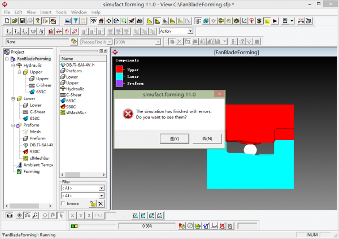
Task: Click the red X abort simulation icon
Action: 222,226
